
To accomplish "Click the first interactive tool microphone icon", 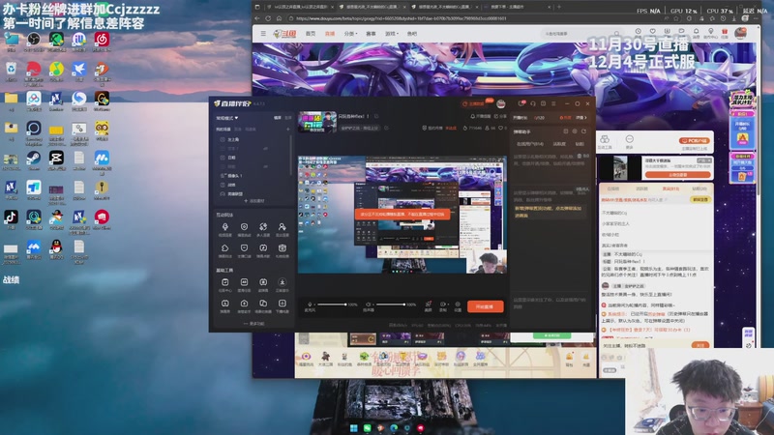I will click(225, 227).
